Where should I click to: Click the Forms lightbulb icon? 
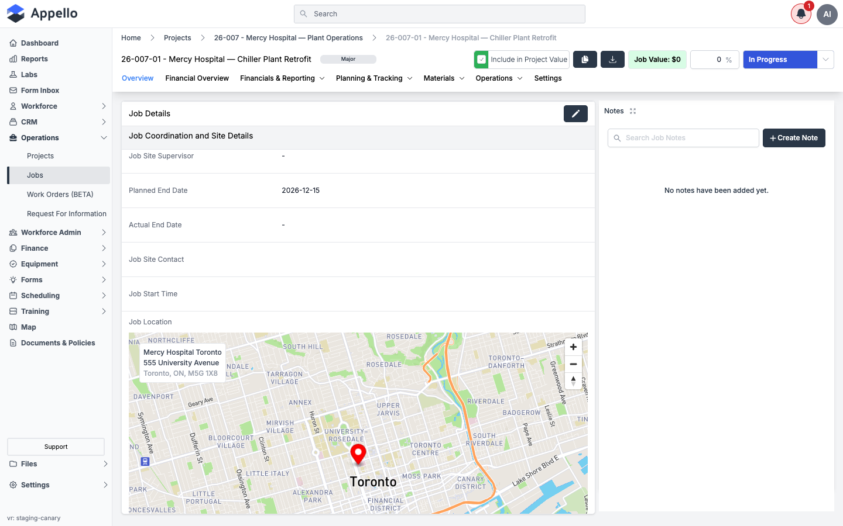pyautogui.click(x=13, y=279)
